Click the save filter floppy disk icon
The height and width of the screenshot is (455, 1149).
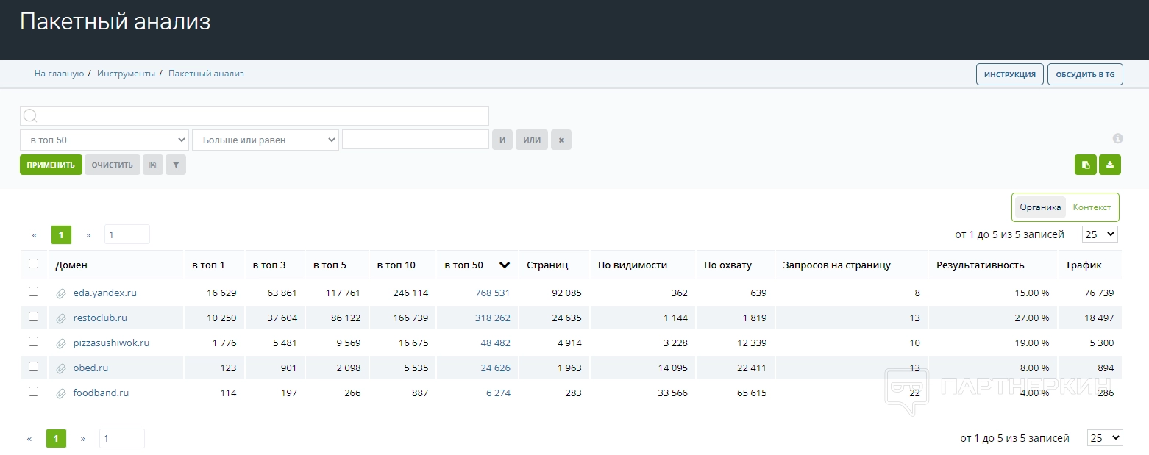tap(152, 165)
